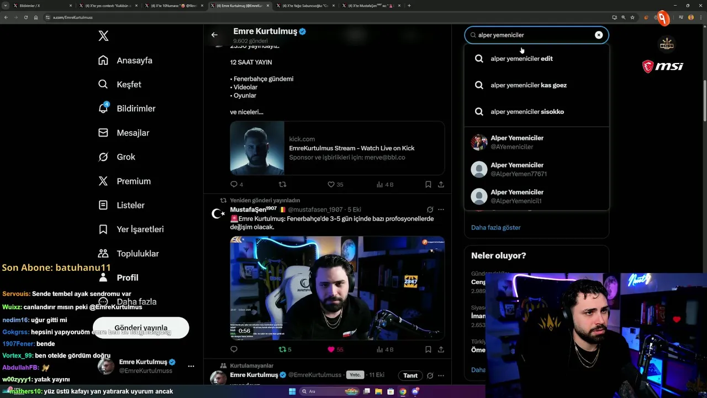Undo the repost showing 5 reposts

tap(285, 349)
